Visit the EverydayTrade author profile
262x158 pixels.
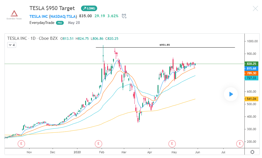41,23
